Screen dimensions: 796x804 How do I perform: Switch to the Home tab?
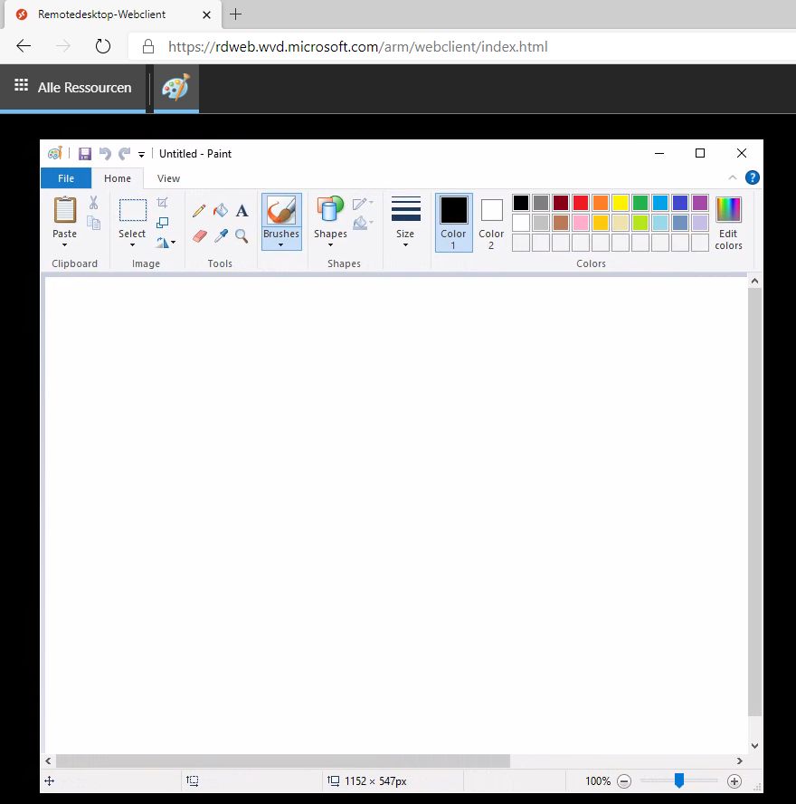(118, 178)
